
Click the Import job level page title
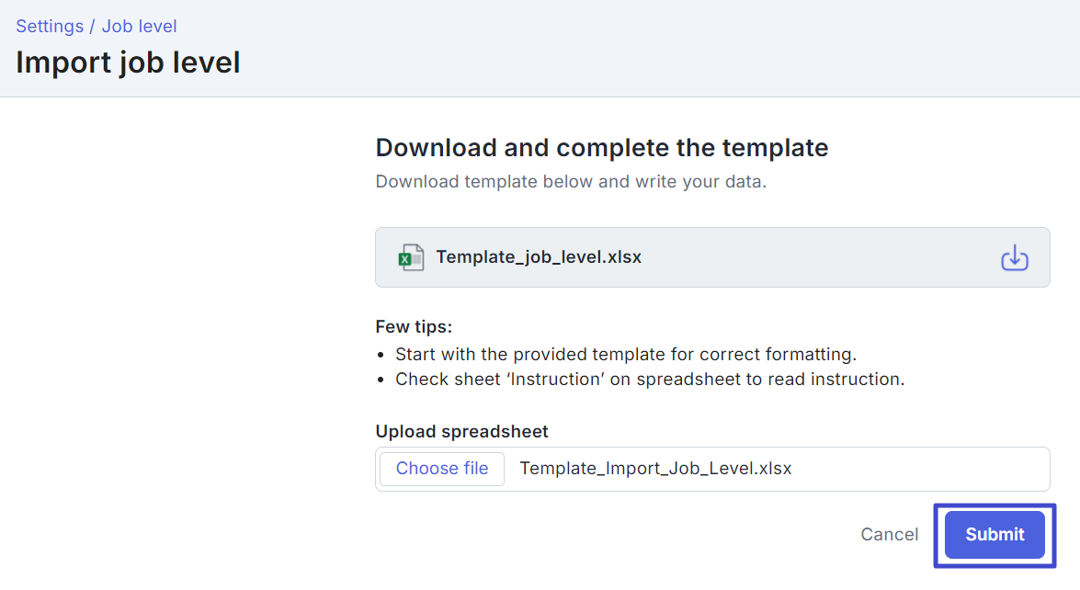(128, 62)
